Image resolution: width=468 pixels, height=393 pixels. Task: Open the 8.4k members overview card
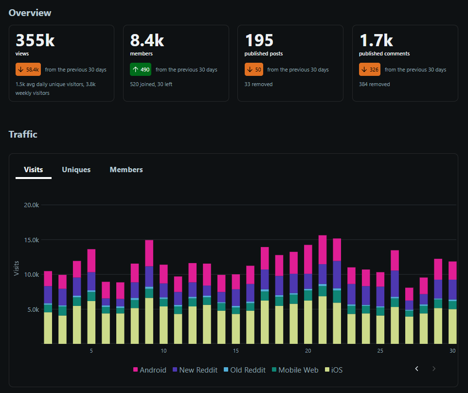point(176,63)
